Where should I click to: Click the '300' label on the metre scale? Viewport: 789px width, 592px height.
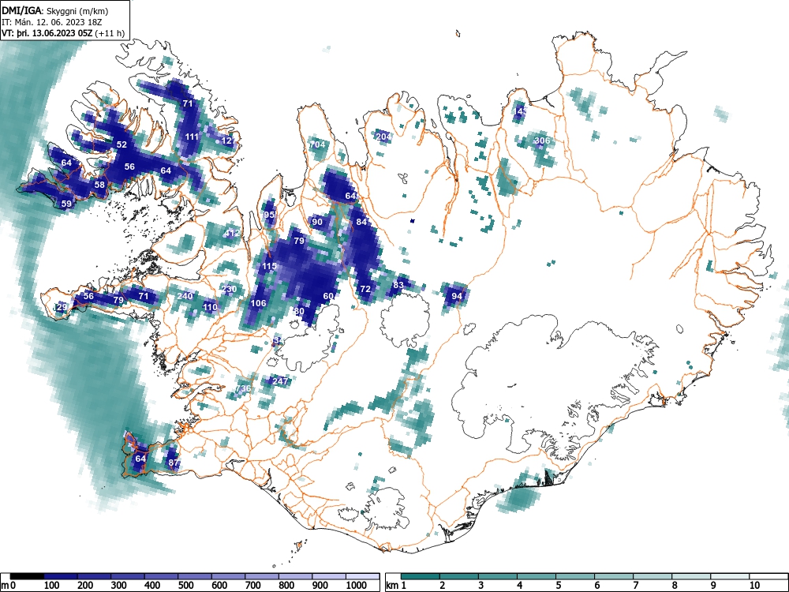(x=119, y=586)
